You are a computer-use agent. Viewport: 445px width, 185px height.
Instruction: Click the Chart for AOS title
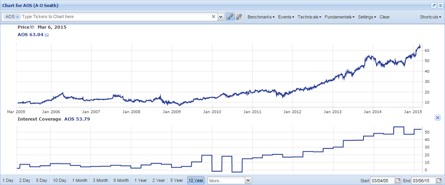(30, 5)
